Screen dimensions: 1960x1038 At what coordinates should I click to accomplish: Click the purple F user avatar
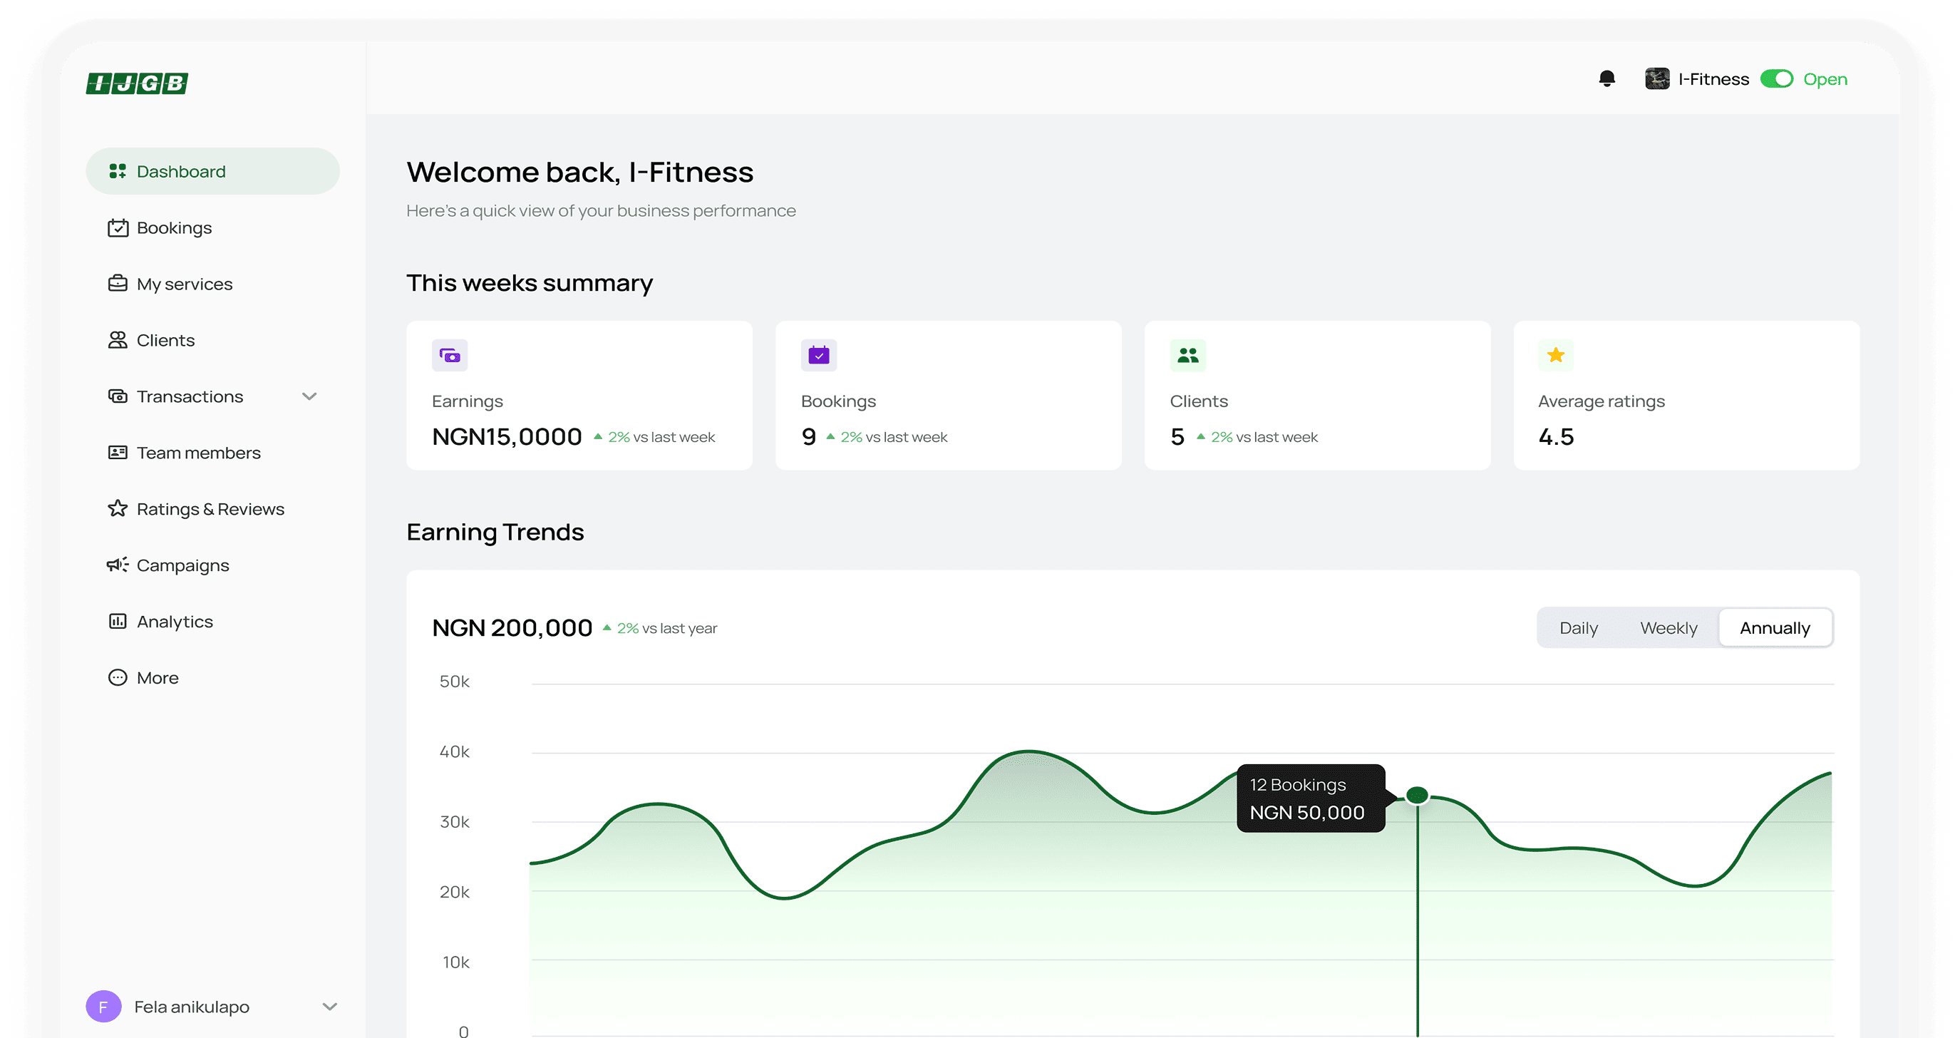pyautogui.click(x=103, y=1006)
